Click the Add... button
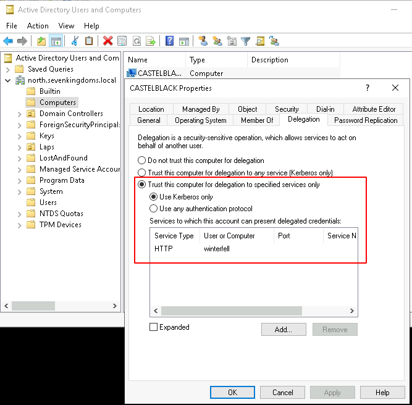This screenshot has height=405, width=412. 283,330
